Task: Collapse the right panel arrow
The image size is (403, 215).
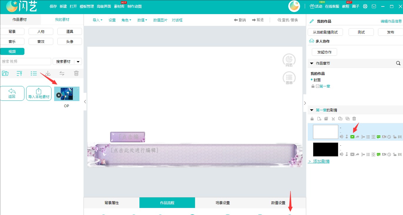Action: [305, 103]
